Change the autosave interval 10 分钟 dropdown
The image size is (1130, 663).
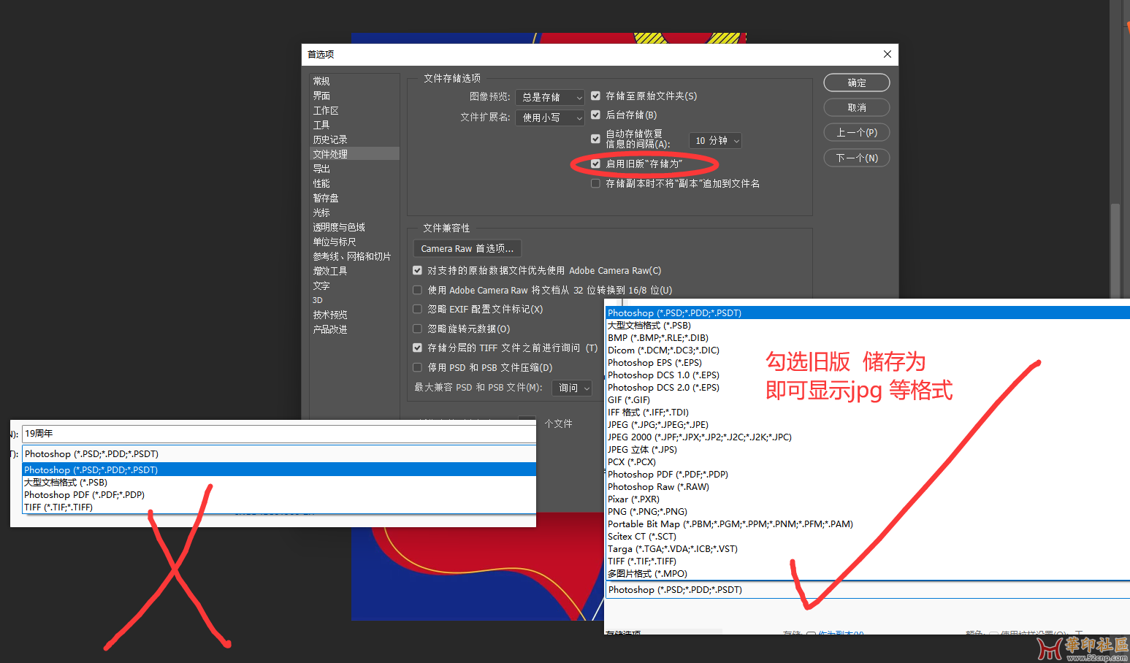(715, 139)
